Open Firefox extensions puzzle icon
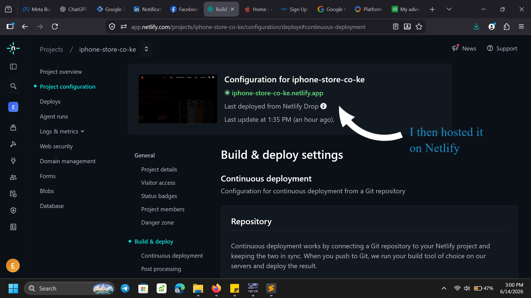 [x=507, y=27]
